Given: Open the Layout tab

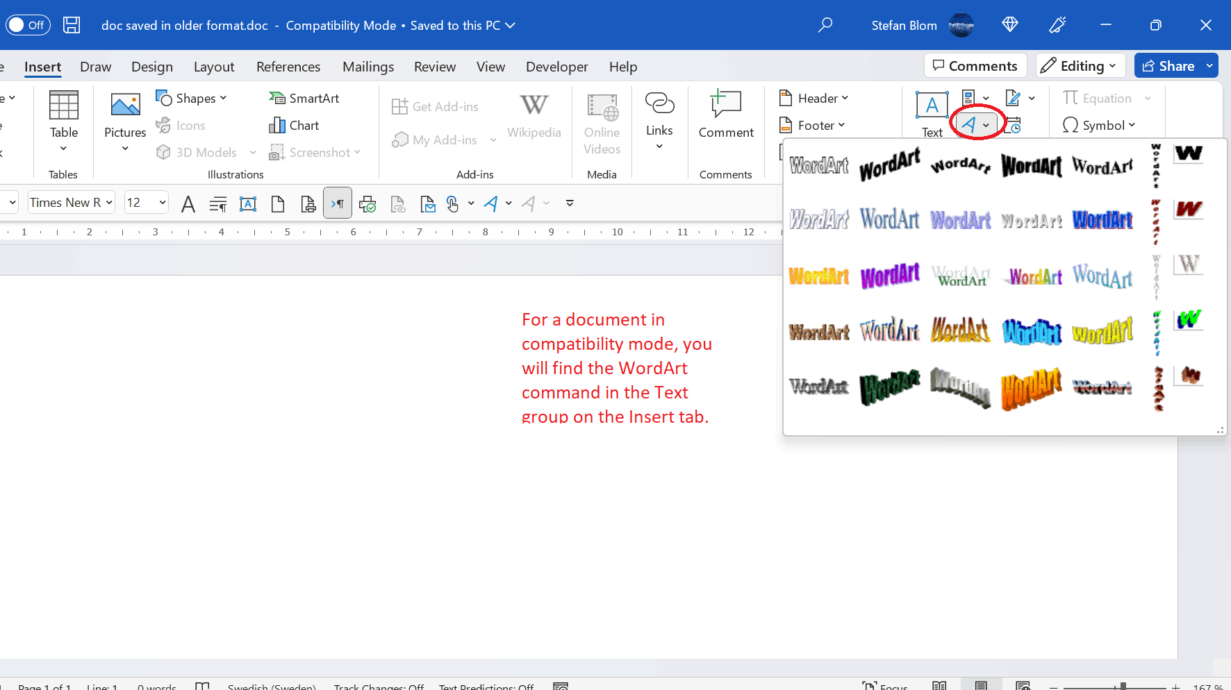Looking at the screenshot, I should [214, 67].
